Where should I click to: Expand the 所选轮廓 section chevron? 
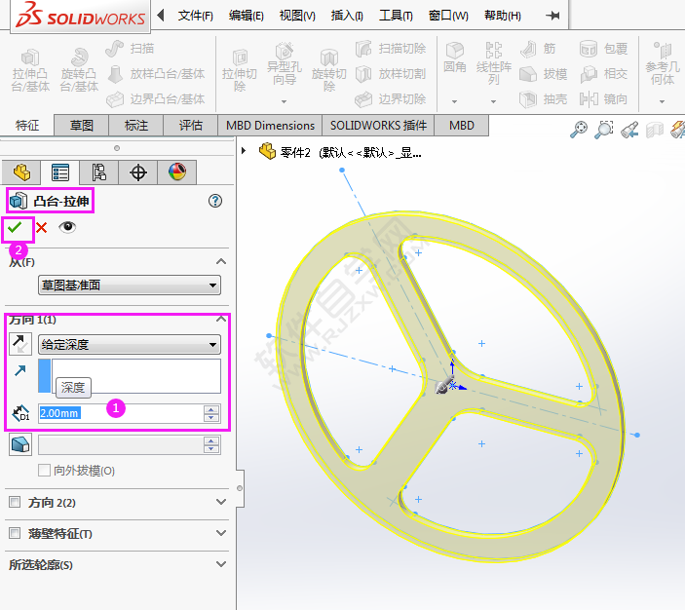[221, 564]
